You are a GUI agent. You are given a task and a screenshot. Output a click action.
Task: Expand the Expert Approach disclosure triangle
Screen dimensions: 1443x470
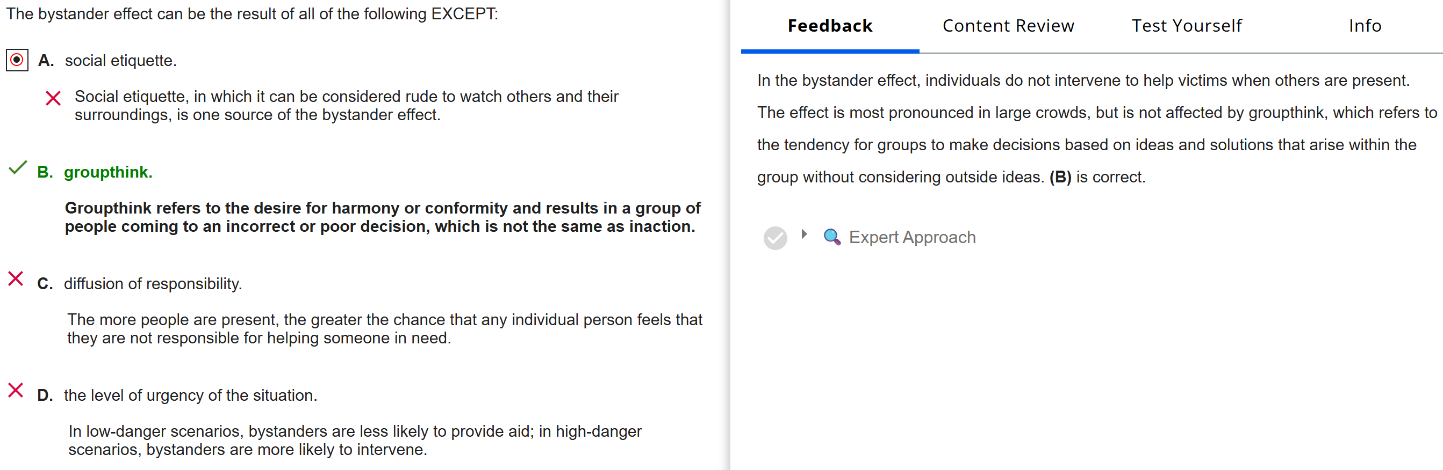(805, 234)
